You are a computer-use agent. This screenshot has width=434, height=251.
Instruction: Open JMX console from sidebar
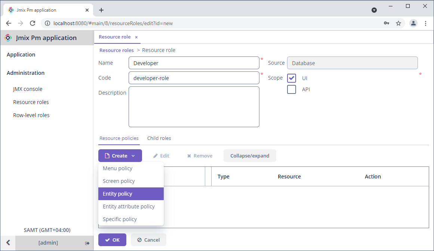[28, 89]
